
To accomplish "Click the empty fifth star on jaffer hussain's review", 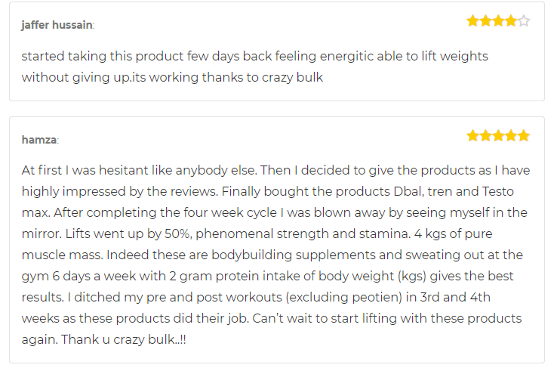I will [524, 20].
